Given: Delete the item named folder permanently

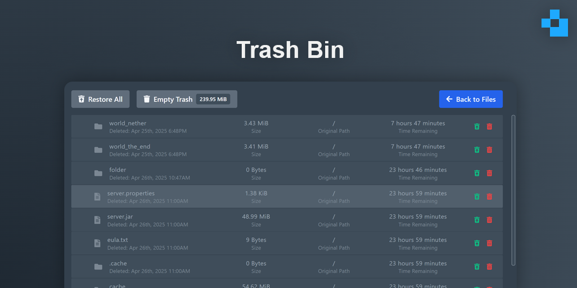Looking at the screenshot, I should [490, 173].
